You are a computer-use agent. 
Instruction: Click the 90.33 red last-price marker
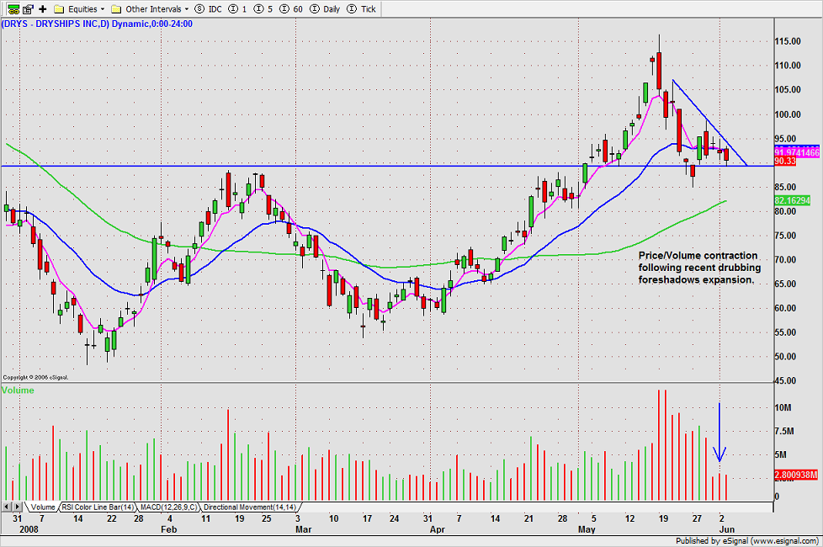pyautogui.click(x=785, y=161)
